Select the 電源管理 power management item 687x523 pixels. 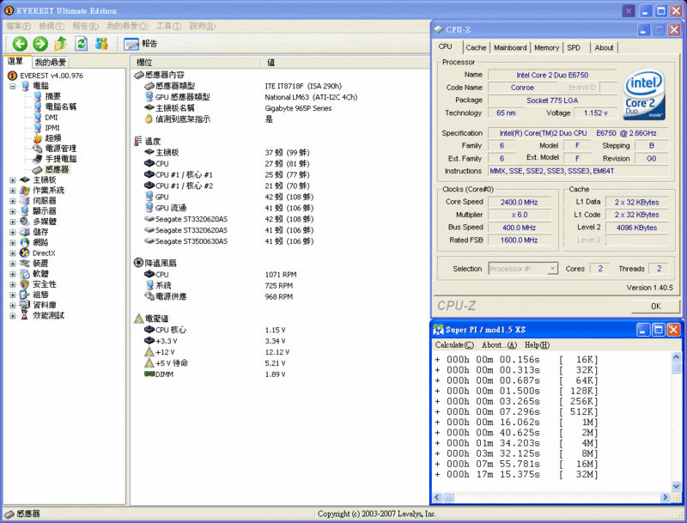60,149
